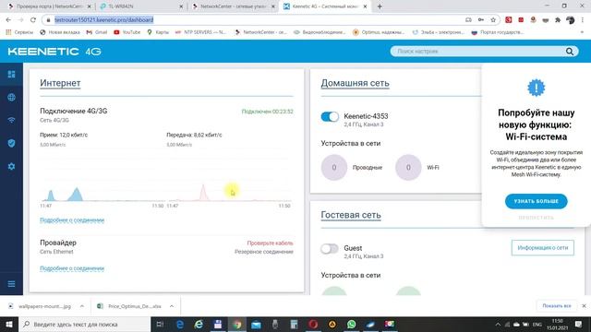The width and height of the screenshot is (591, 332).
Task: Open Подробнее о соединении under Провайдер
Action: click(x=72, y=268)
